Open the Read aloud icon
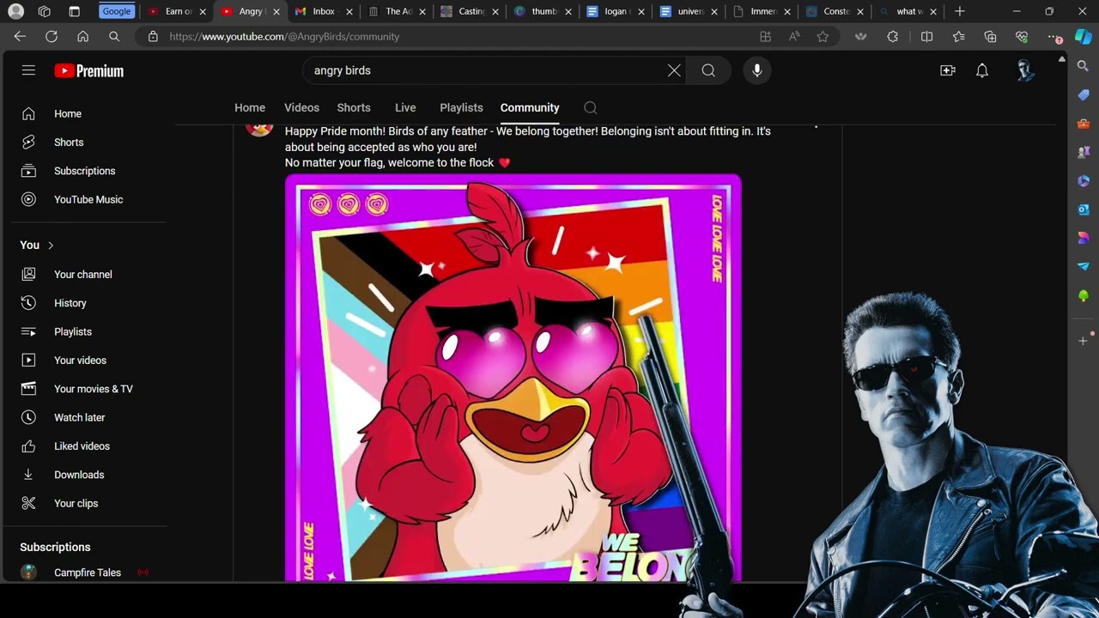Screen dimensions: 1099x618 coord(794,37)
